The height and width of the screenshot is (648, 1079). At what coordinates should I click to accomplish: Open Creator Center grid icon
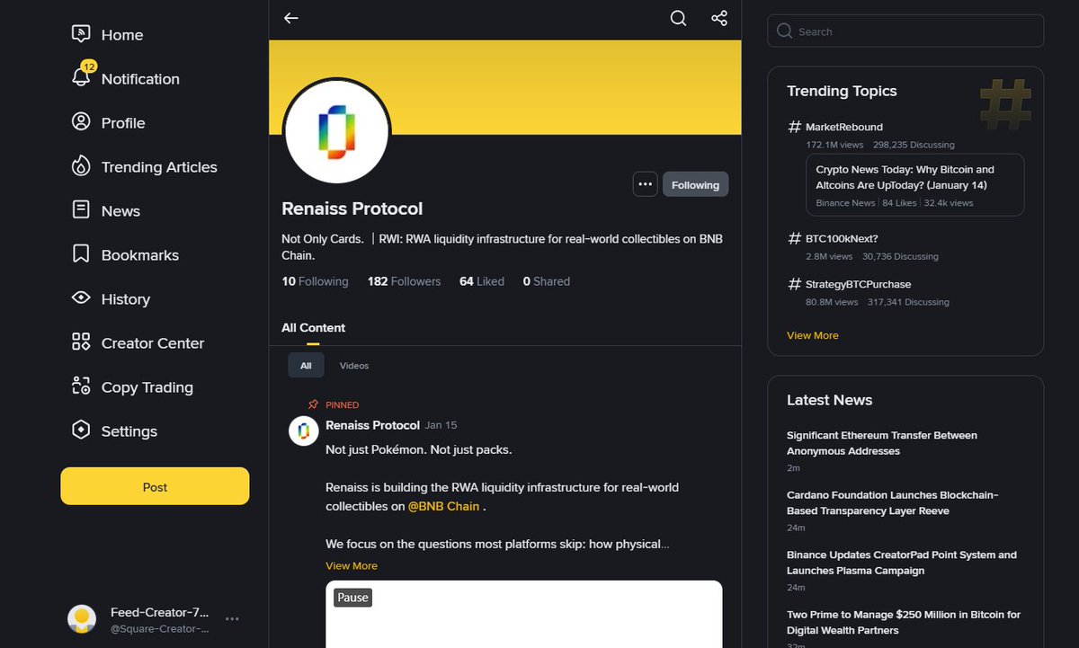click(x=81, y=342)
